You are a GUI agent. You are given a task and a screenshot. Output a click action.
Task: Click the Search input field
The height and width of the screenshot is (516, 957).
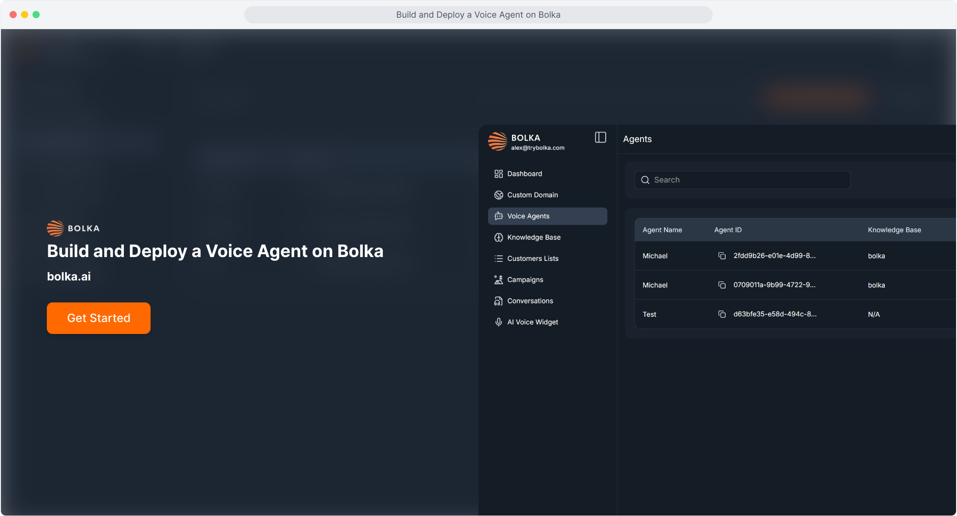[742, 180]
